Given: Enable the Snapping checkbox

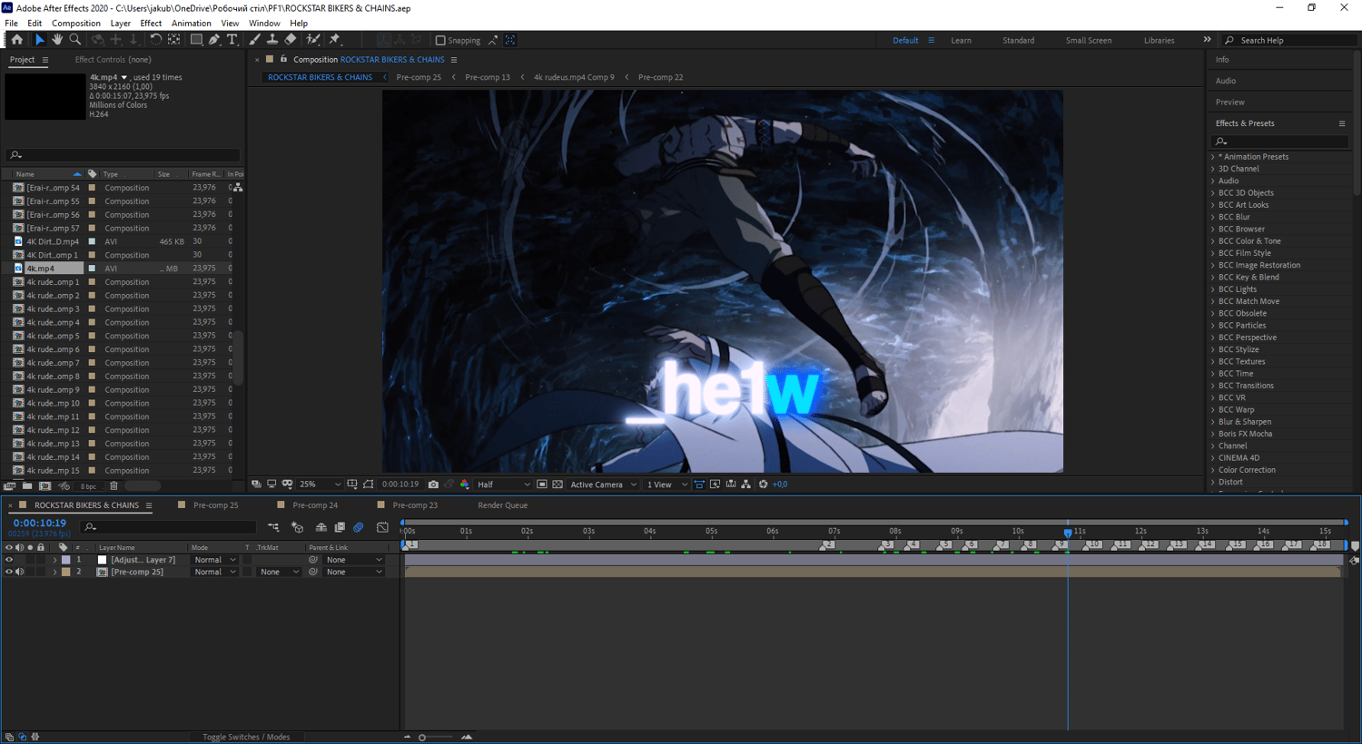Looking at the screenshot, I should coord(440,40).
